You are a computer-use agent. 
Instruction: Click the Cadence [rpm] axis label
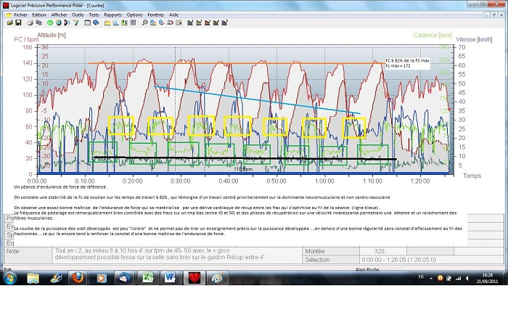coord(433,35)
